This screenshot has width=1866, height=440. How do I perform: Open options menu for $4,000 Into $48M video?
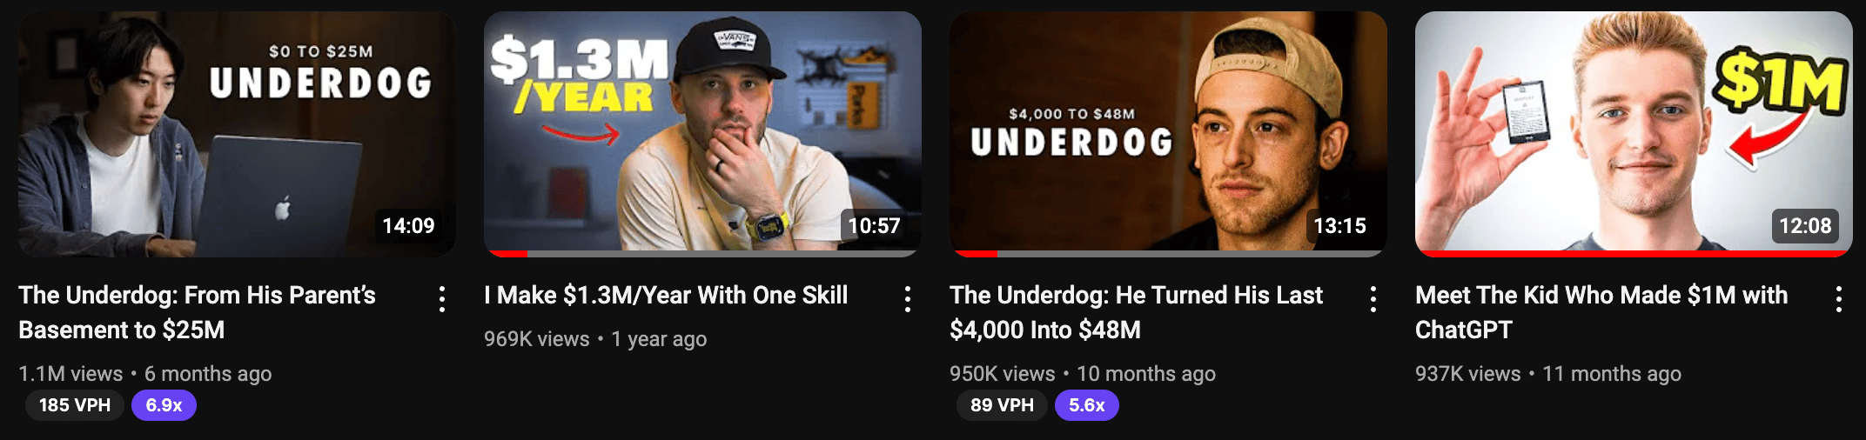[1373, 299]
